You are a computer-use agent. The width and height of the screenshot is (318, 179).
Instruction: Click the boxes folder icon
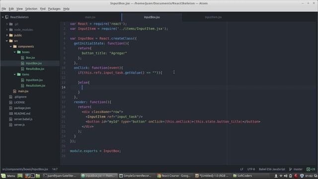click(19, 52)
